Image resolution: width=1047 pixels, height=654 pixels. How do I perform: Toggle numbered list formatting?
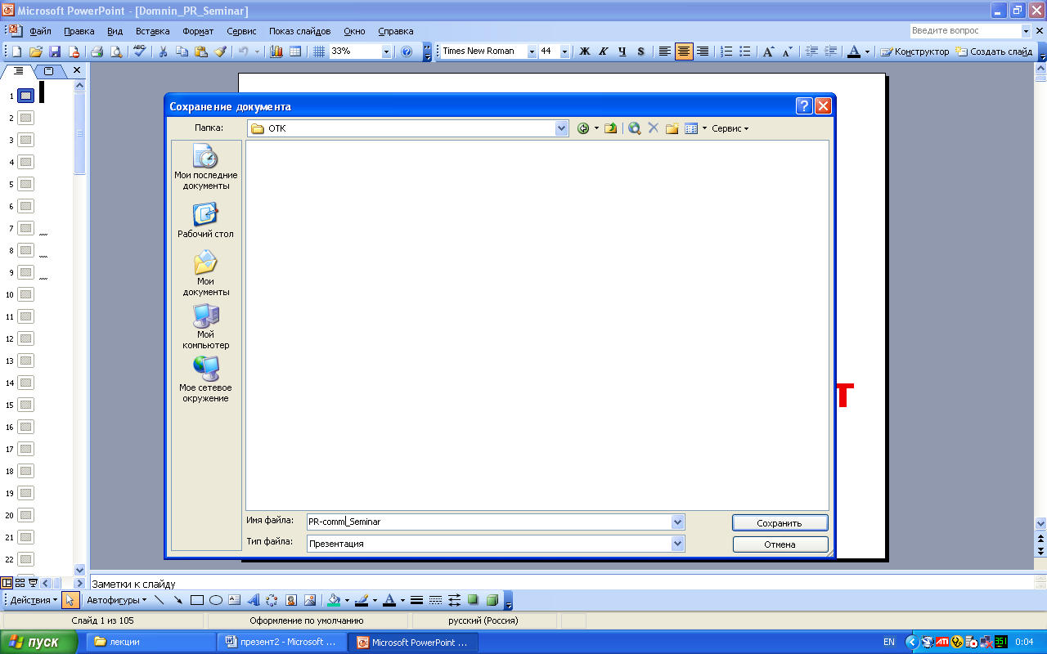726,52
